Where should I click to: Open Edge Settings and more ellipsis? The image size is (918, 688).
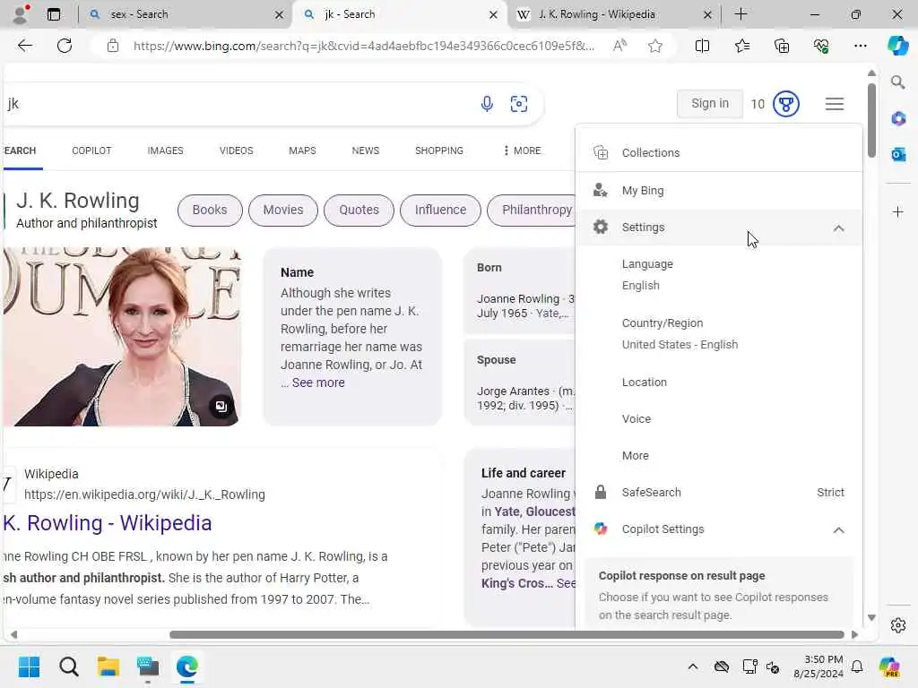860,46
